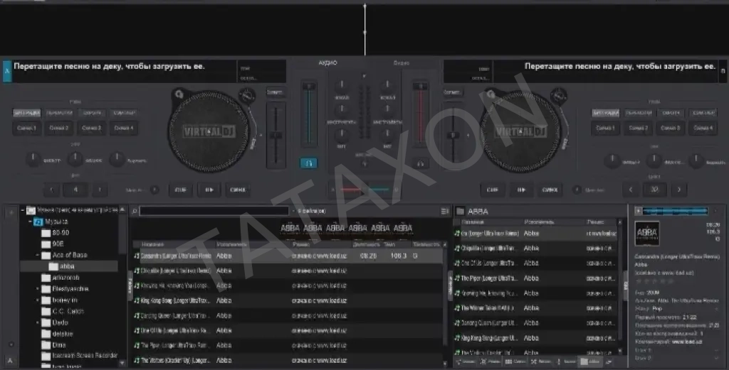Click vinyl mode icon top-left of left turntable
The width and height of the screenshot is (729, 370).
pyautogui.click(x=179, y=94)
